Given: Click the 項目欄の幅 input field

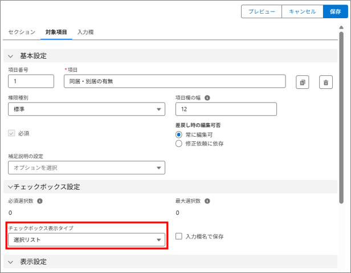Looking at the screenshot, I should pos(226,109).
